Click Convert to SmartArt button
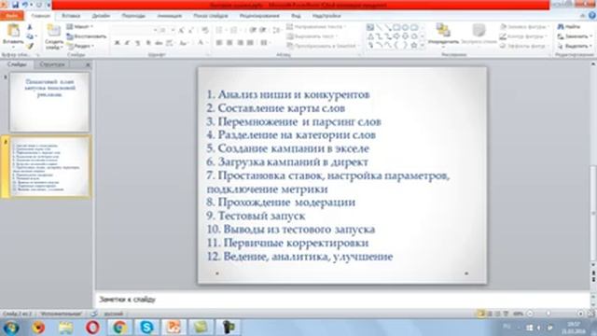597x336 pixels. [x=324, y=46]
